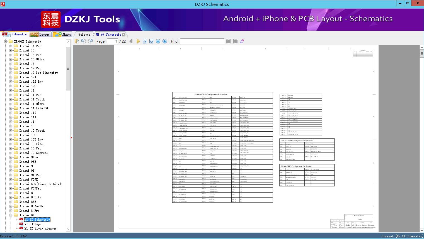Open the Mi 6X Layout file

tap(34, 224)
